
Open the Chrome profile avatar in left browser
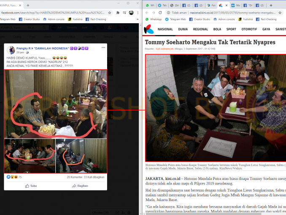point(131,13)
